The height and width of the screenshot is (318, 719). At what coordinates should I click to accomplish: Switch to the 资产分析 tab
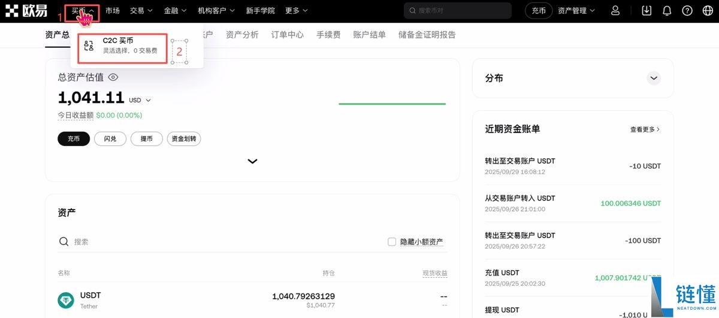pyautogui.click(x=242, y=35)
